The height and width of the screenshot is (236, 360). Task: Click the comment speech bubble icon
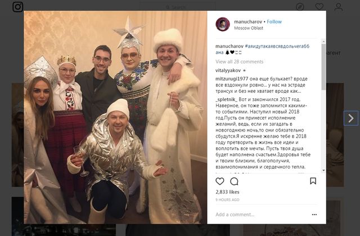(x=234, y=181)
